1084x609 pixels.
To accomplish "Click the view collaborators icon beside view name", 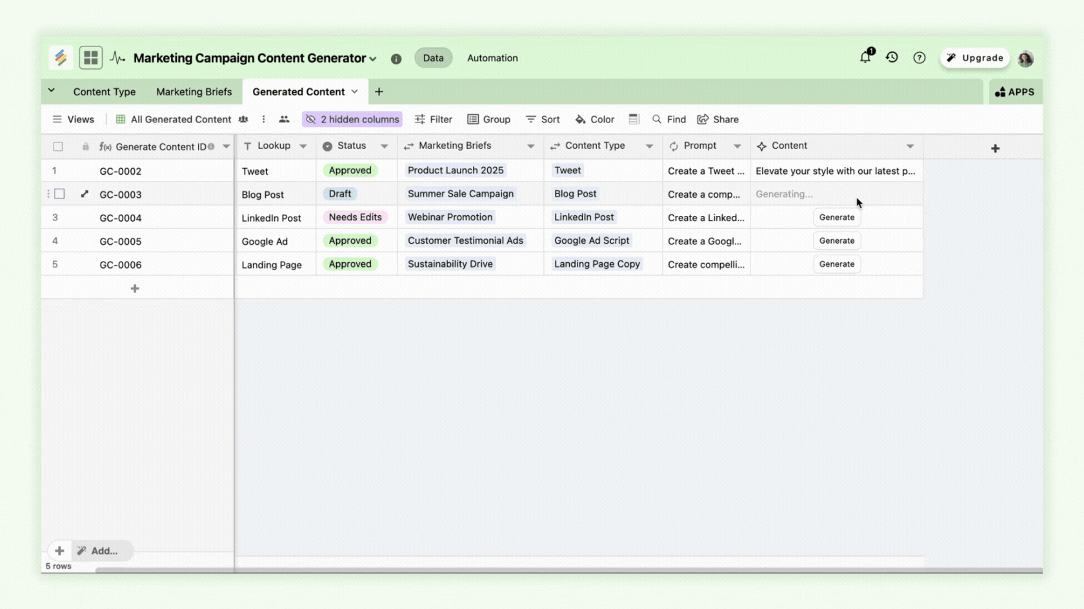I will pyautogui.click(x=243, y=119).
